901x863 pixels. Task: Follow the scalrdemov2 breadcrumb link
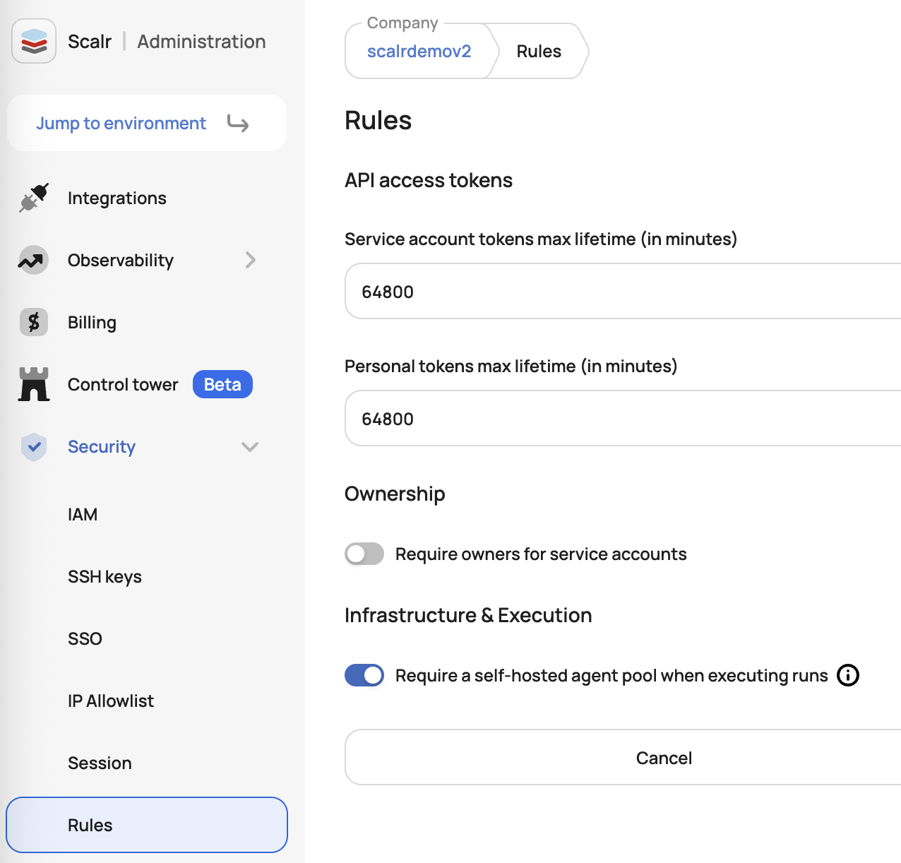pos(419,51)
